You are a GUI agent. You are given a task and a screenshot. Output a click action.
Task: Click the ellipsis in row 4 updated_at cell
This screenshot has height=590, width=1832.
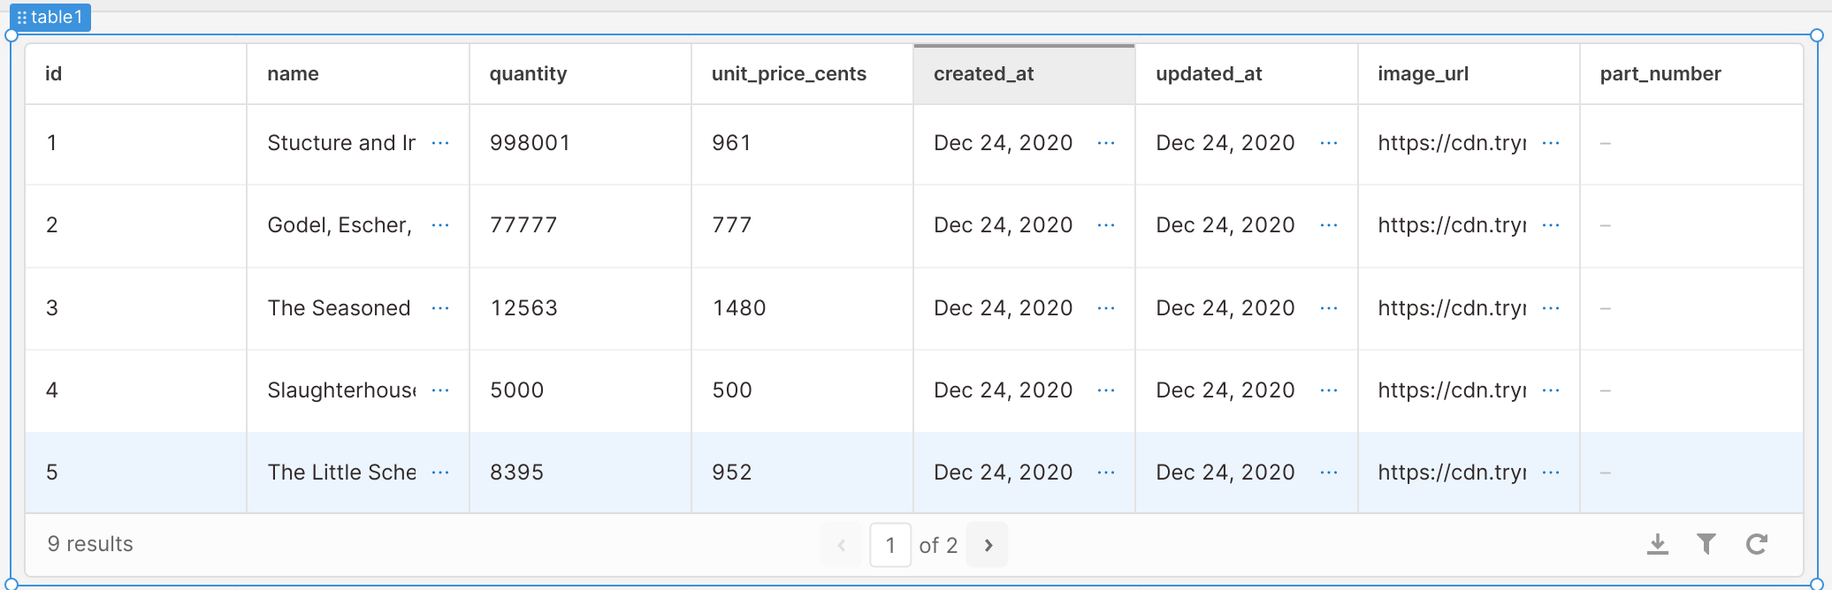pyautogui.click(x=1329, y=390)
